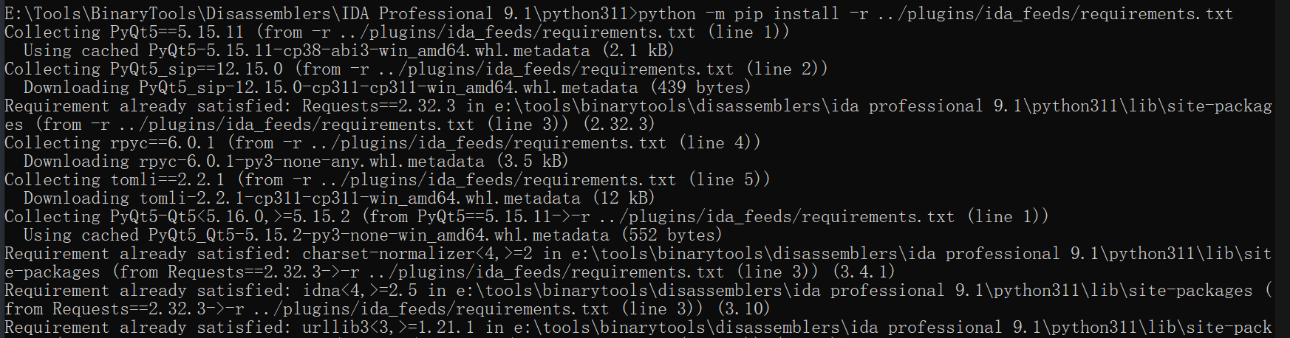The width and height of the screenshot is (1290, 338).
Task: Click the "urllib3<3,>=1.21.1" requirement text
Action: click(388, 327)
